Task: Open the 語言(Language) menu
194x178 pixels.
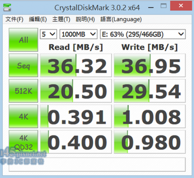Action: (121, 19)
